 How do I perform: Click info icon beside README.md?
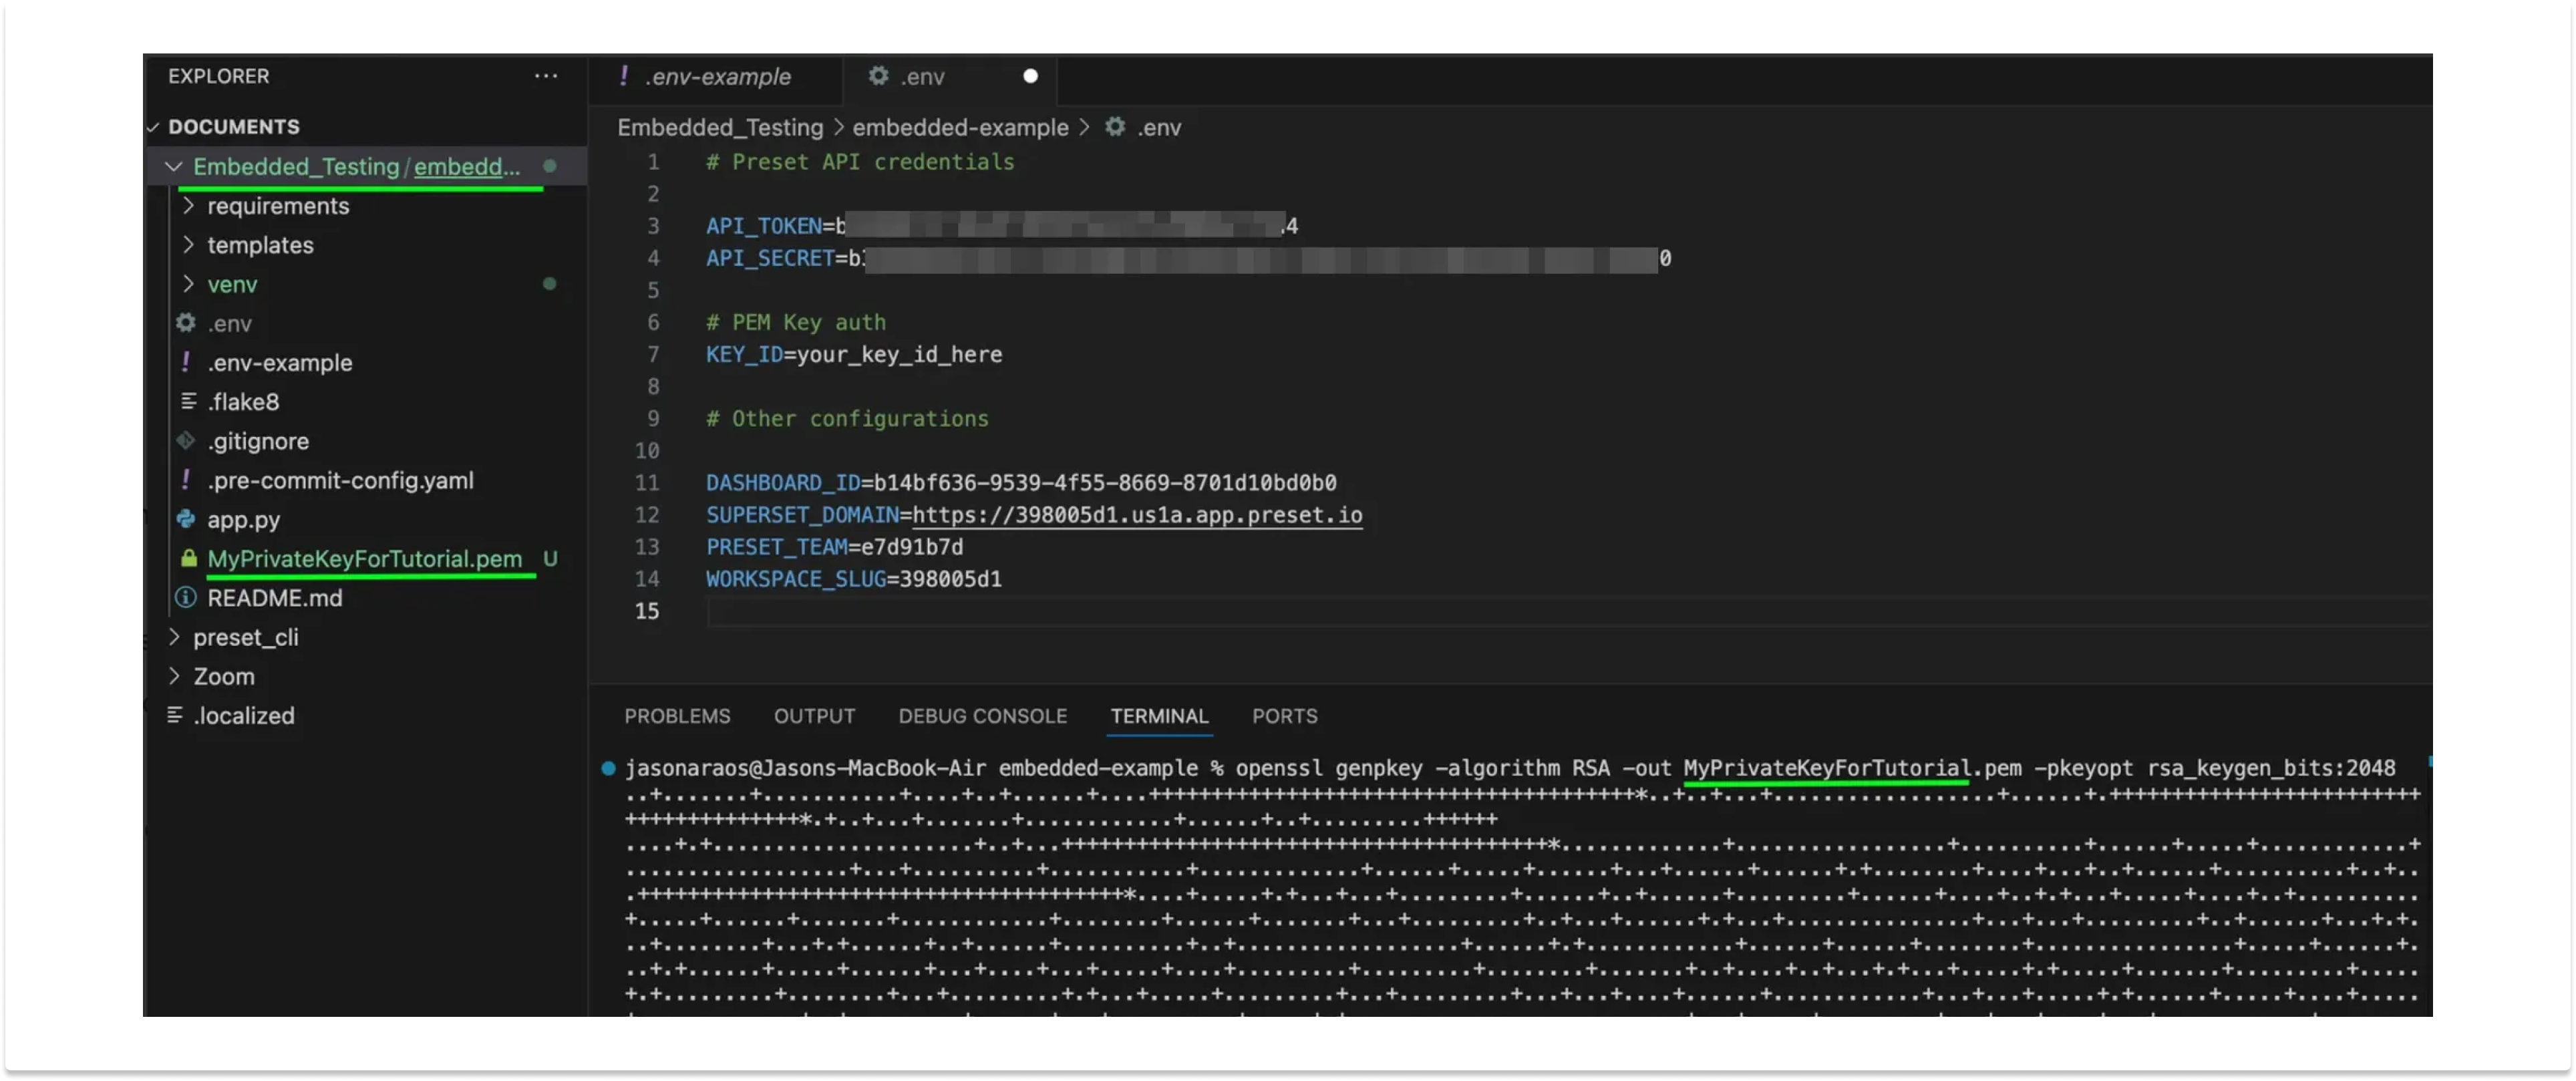tap(186, 597)
